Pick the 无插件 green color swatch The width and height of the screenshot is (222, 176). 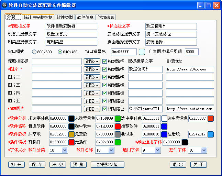point(118,142)
